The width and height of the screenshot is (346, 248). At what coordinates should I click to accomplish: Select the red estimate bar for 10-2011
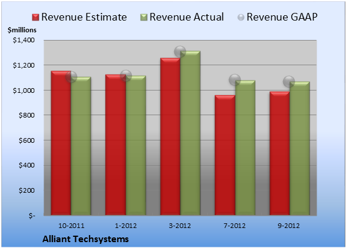click(x=61, y=143)
